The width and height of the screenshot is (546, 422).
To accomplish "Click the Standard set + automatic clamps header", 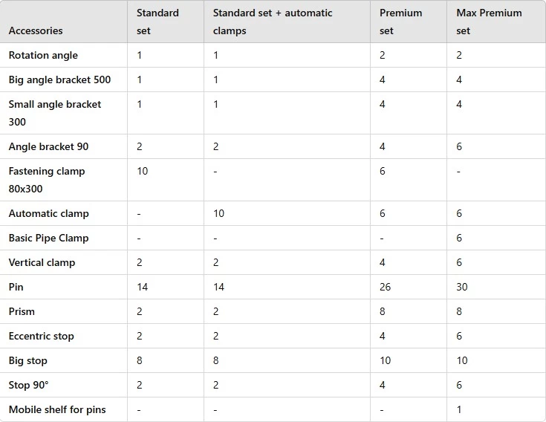I will (273, 22).
